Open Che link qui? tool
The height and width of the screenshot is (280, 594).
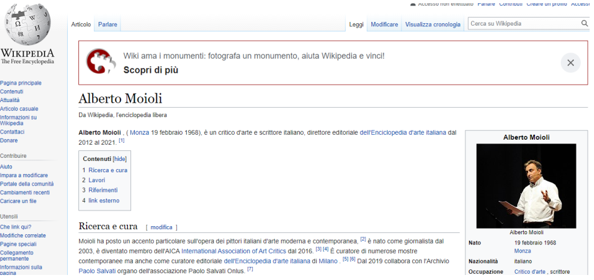[16, 227]
